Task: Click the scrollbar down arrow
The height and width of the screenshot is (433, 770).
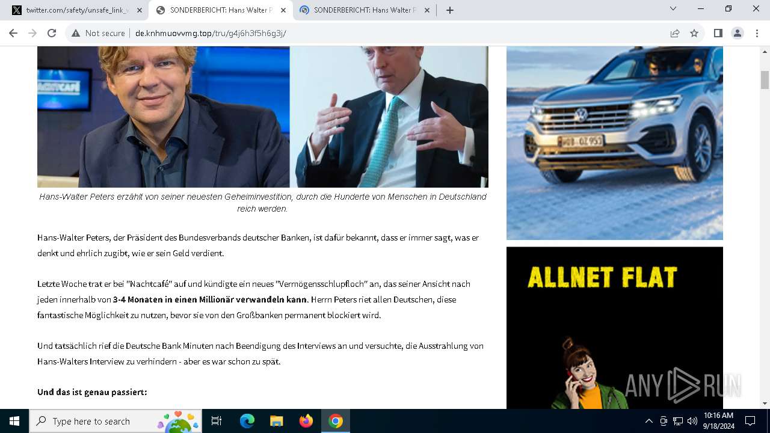Action: [765, 404]
